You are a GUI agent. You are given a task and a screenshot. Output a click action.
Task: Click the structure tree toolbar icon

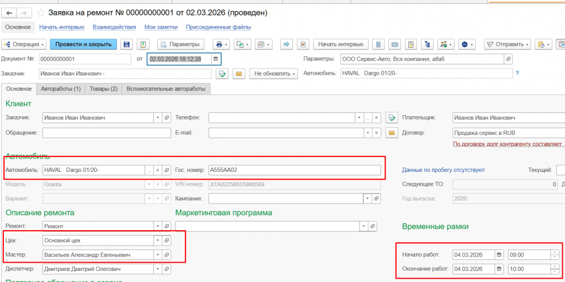point(428,44)
